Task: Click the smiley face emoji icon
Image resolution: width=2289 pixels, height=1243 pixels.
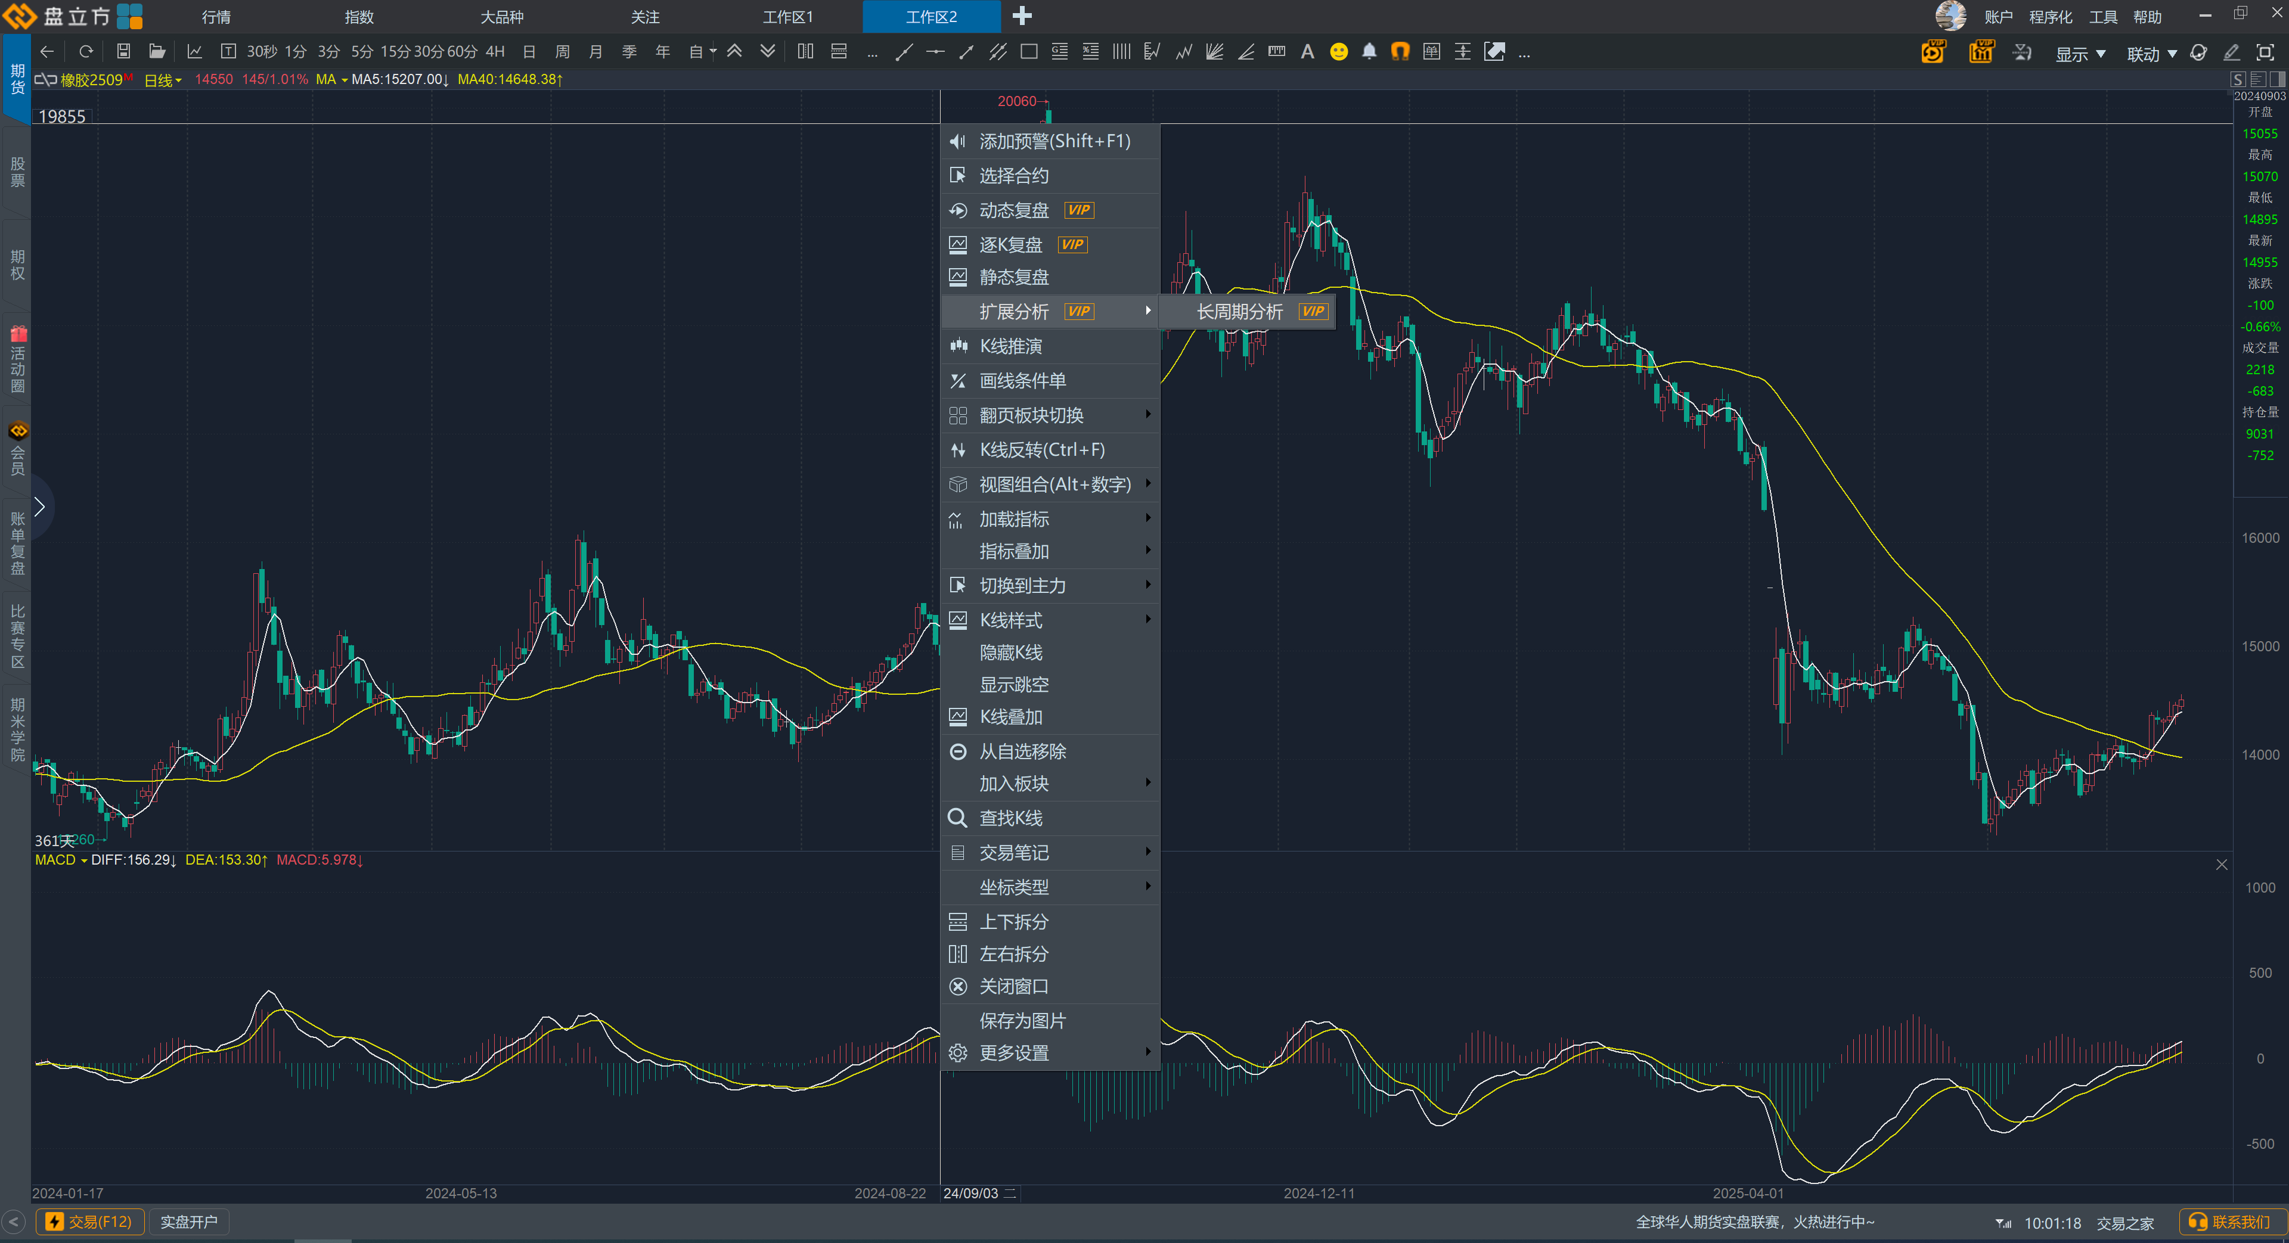Action: coord(1338,51)
